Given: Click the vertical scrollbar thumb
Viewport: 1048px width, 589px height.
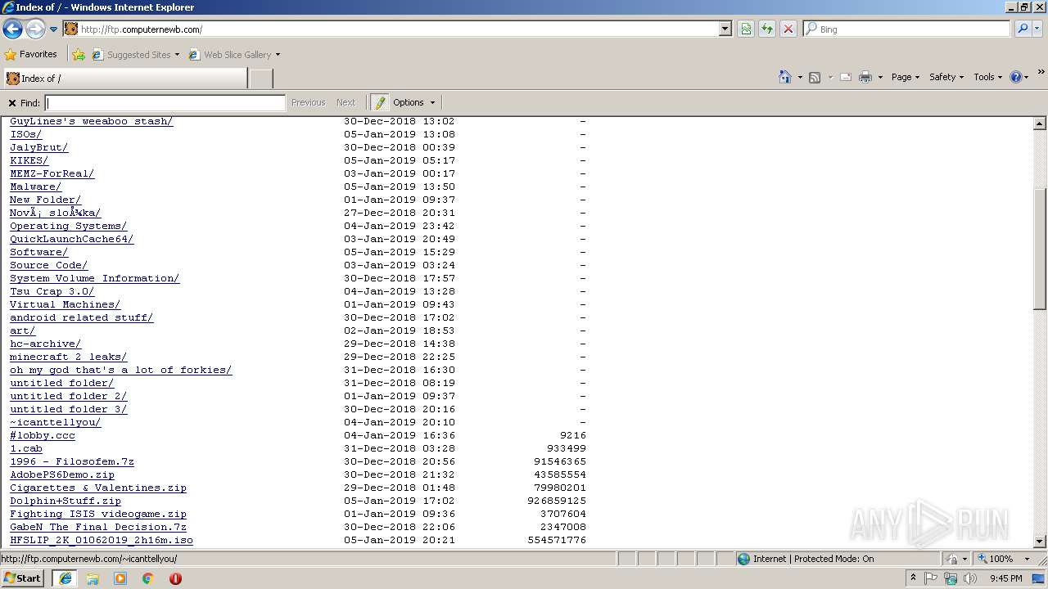Looking at the screenshot, I should (1039, 249).
